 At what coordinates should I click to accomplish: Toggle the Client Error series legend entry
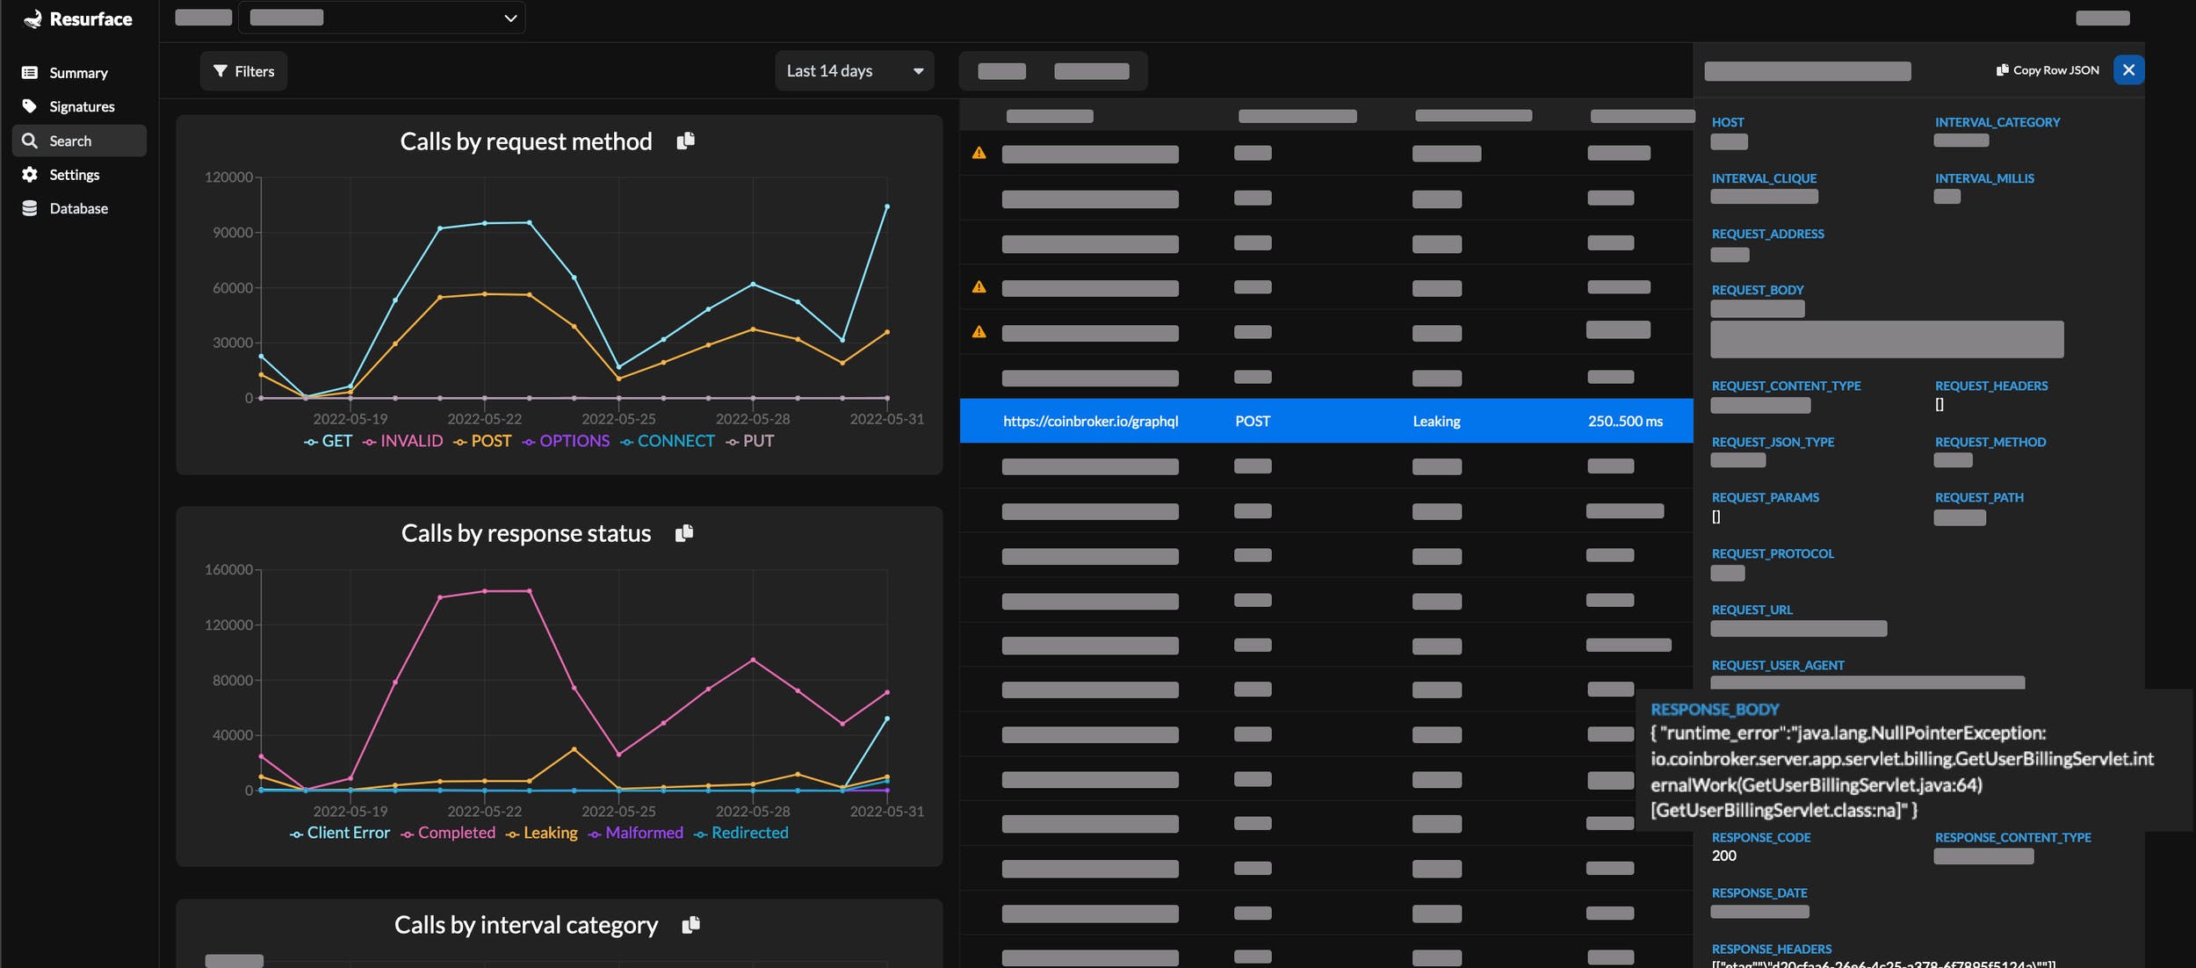point(347,833)
